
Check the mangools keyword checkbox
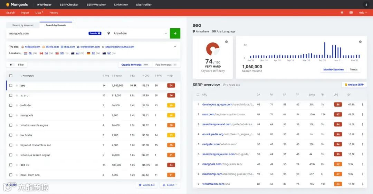click(x=11, y=115)
